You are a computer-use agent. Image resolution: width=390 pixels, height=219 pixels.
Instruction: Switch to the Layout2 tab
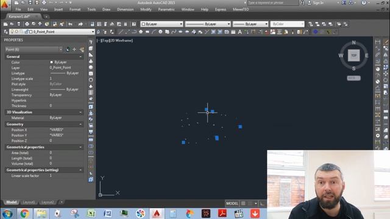pyautogui.click(x=48, y=203)
